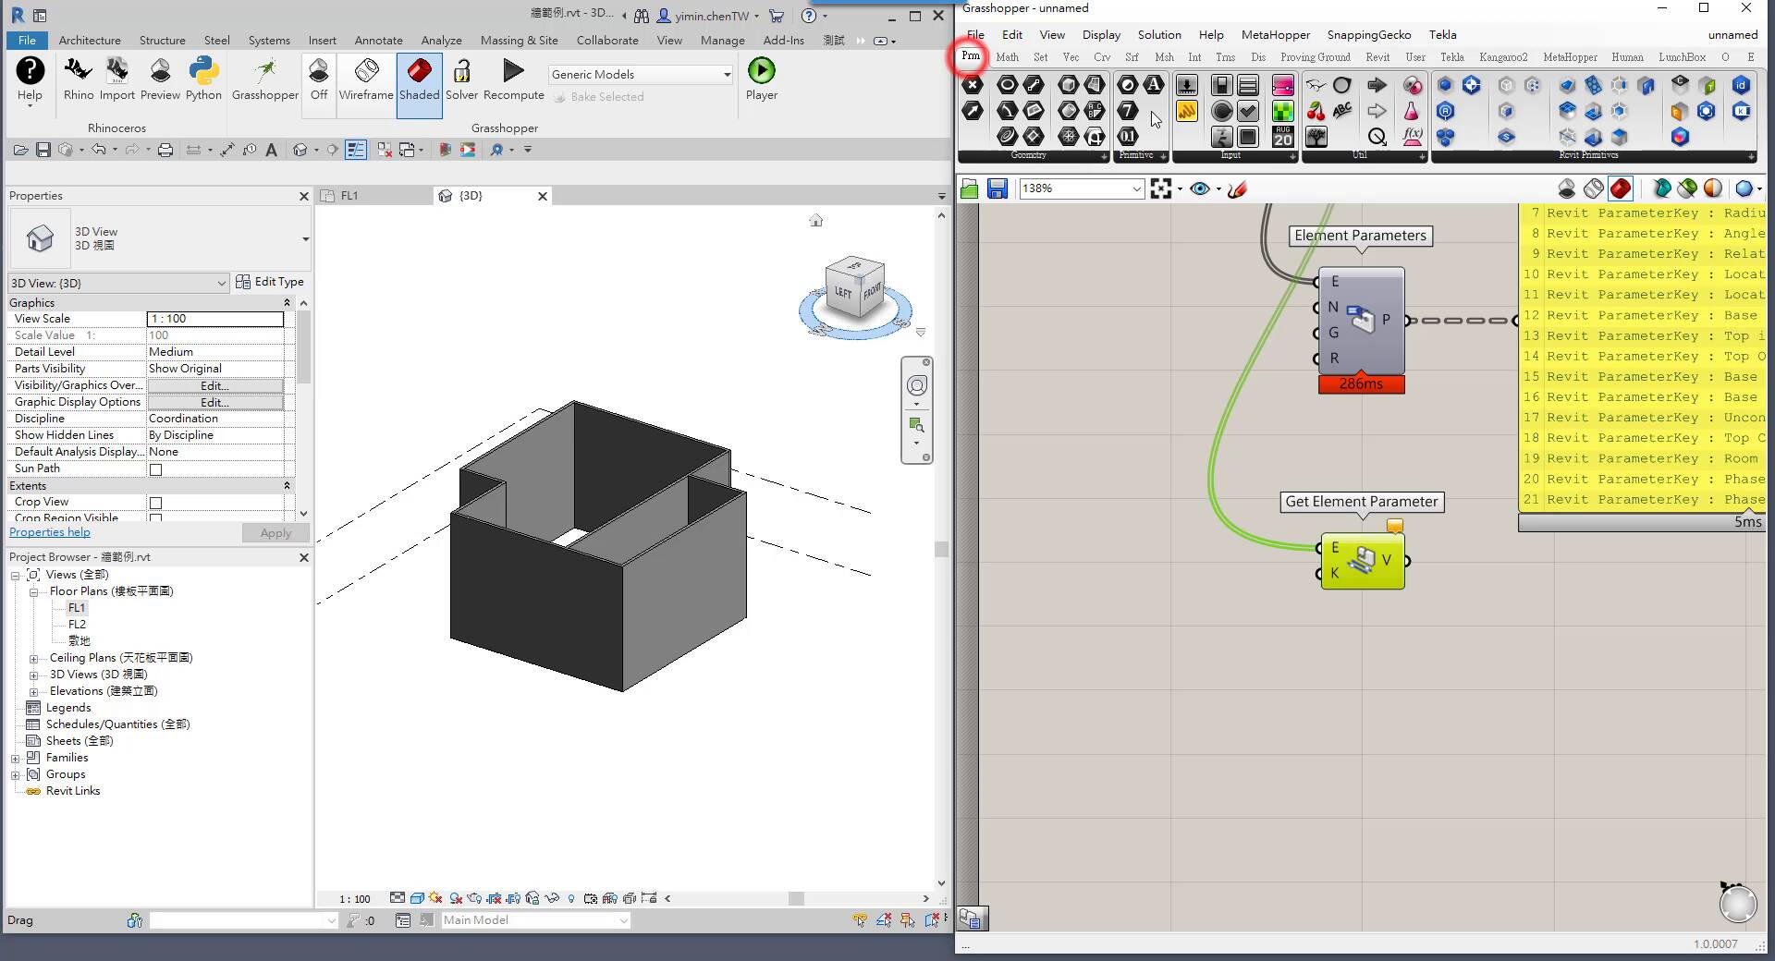Click Edit for Visibility/Graphics Overrides
Viewport: 1775px width, 961px height.
(x=215, y=385)
